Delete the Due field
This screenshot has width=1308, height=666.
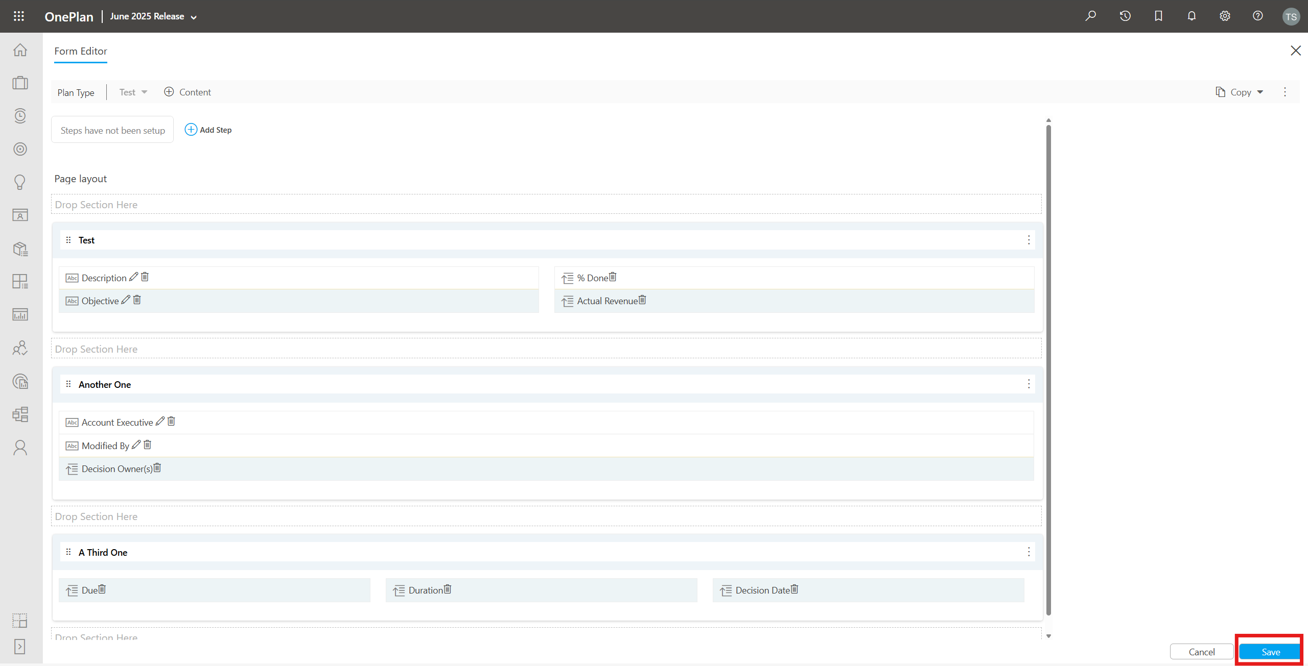tap(102, 589)
